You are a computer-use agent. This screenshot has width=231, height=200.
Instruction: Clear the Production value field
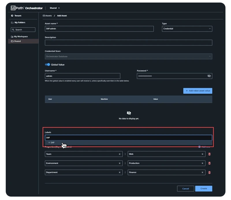point(202,163)
